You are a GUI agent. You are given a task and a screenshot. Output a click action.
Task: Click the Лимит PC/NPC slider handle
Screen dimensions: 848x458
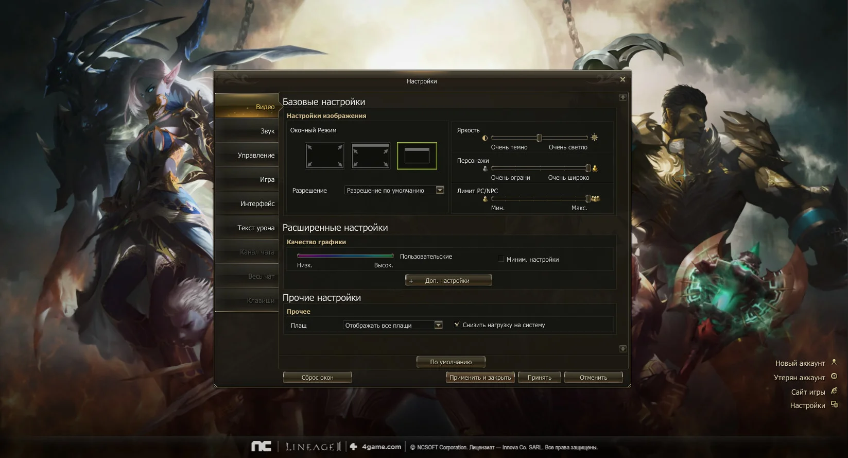tap(588, 198)
